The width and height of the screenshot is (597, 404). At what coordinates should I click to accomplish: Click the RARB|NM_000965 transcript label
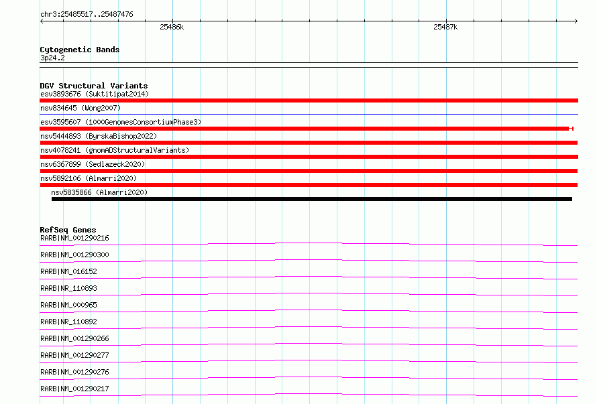68,305
